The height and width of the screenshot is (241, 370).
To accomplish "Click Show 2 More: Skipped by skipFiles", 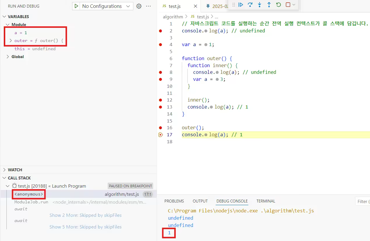I will coord(85,215).
